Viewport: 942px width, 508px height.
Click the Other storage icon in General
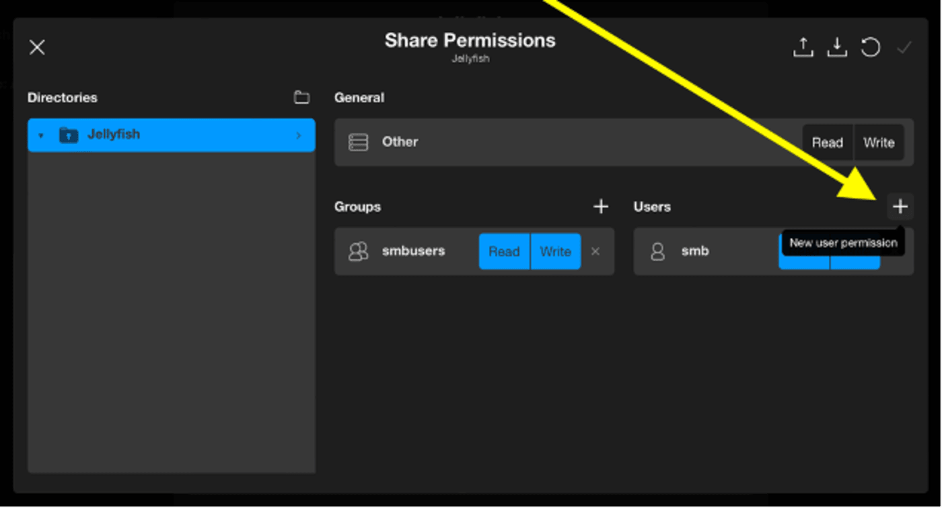[x=358, y=142]
